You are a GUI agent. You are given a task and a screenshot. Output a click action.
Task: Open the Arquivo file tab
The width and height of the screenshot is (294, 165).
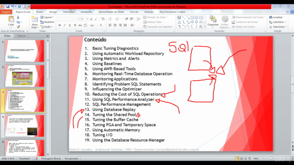click(6, 12)
